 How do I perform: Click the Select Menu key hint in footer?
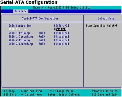click(31, 95)
